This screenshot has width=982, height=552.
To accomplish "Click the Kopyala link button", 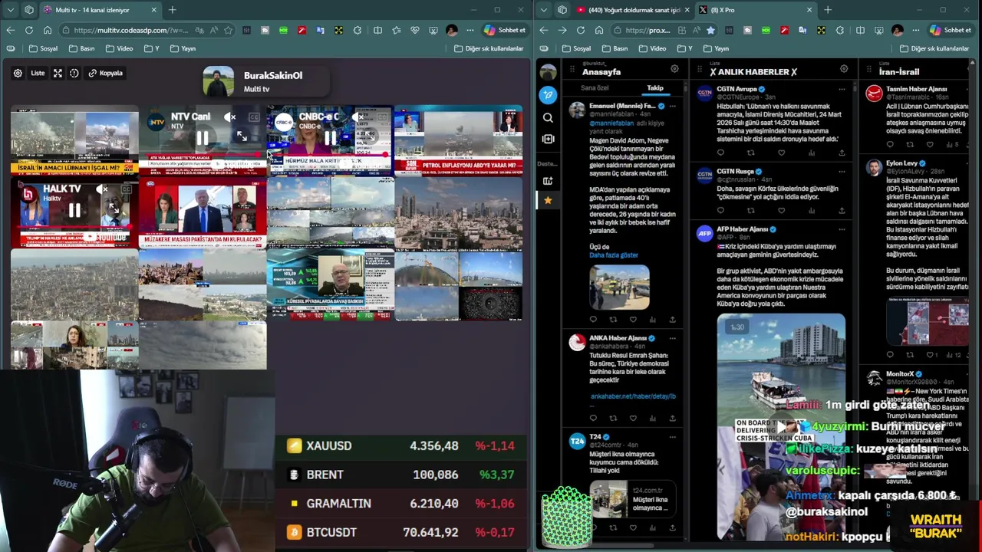I will (106, 73).
